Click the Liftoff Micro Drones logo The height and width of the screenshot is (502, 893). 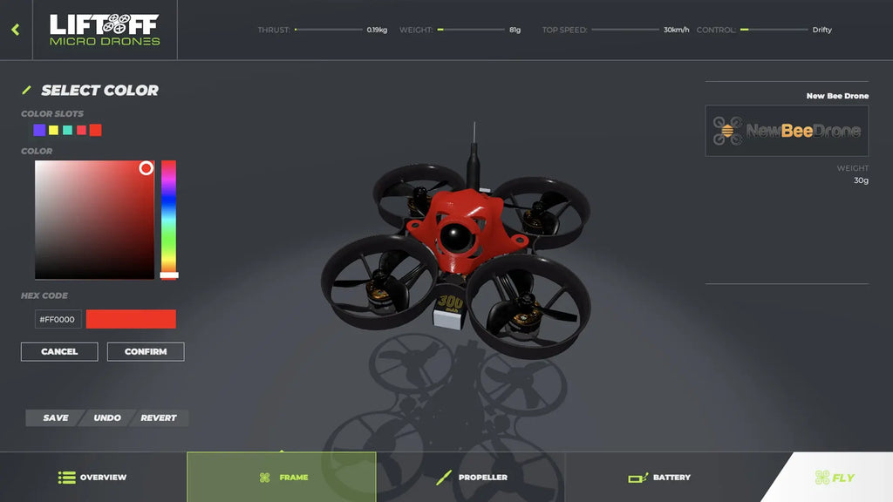click(x=103, y=30)
